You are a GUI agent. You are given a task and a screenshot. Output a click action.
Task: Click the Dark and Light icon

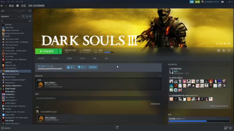(x=3, y=65)
